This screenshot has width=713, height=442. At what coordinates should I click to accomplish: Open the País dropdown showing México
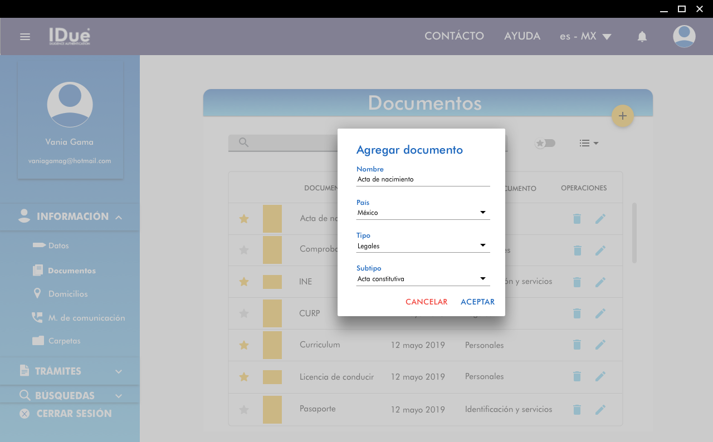coord(423,213)
